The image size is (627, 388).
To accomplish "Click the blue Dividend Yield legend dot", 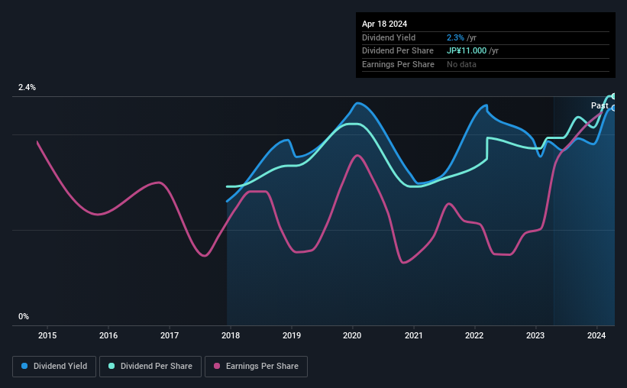I will tap(24, 366).
